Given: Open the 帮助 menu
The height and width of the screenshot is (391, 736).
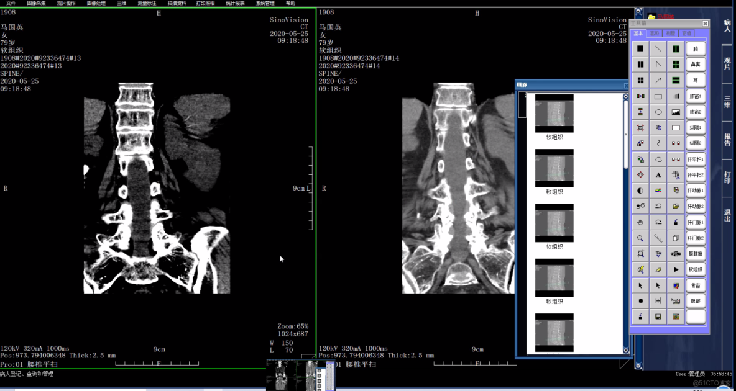Looking at the screenshot, I should pos(290,3).
